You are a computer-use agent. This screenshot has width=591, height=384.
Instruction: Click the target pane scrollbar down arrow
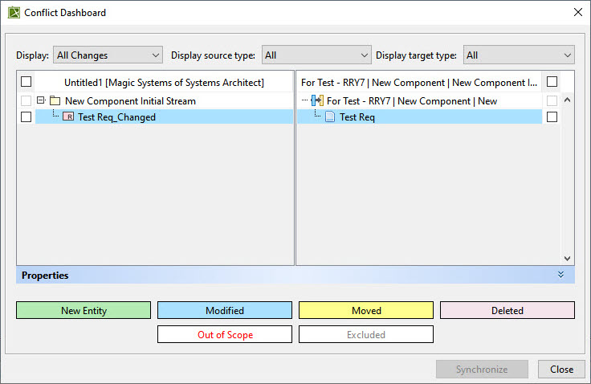(567, 259)
